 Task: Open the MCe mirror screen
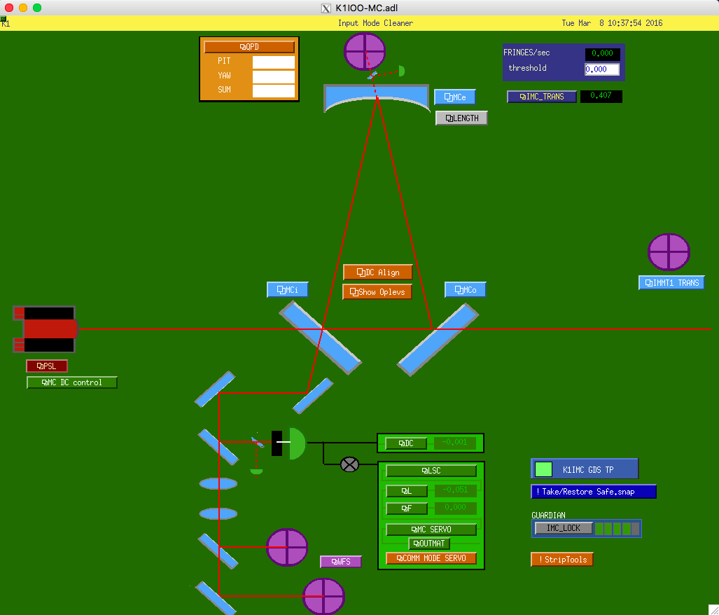coord(455,97)
